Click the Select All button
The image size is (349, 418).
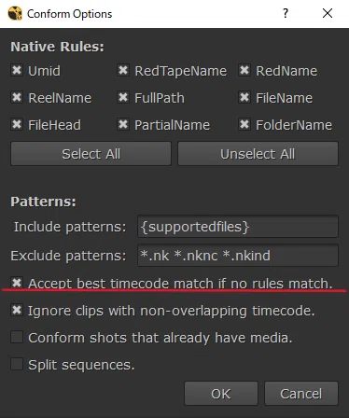pyautogui.click(x=91, y=154)
